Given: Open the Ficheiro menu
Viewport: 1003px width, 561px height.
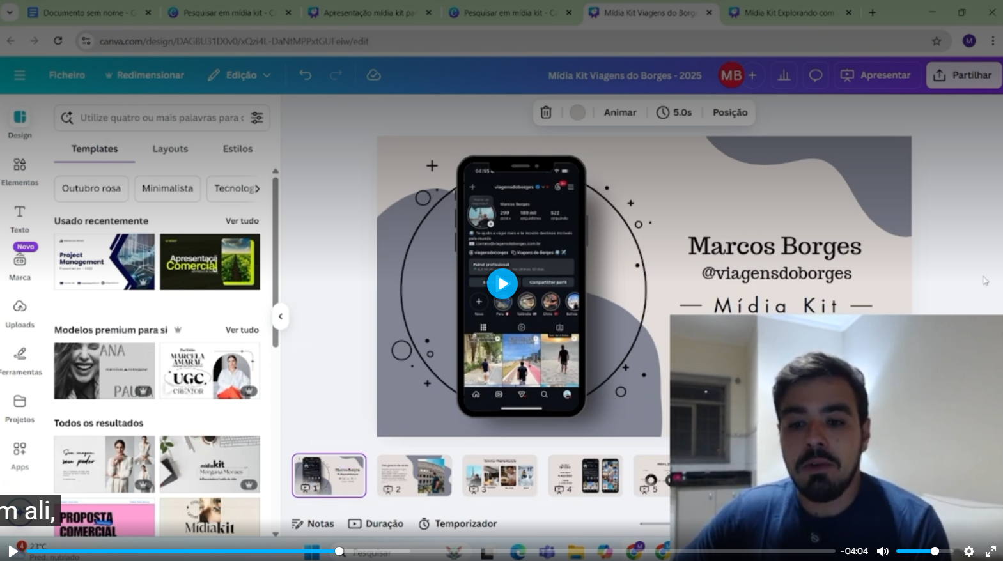Looking at the screenshot, I should [67, 75].
